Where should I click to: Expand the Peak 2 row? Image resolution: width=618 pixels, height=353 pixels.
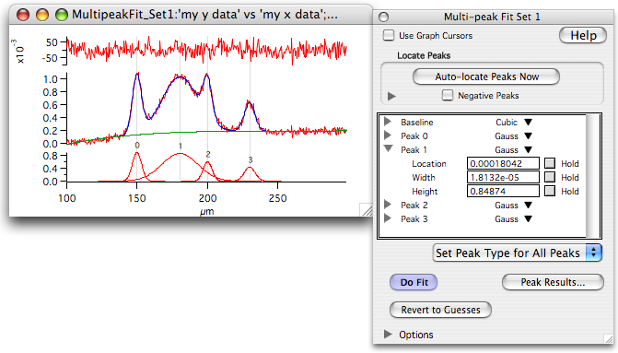click(388, 205)
